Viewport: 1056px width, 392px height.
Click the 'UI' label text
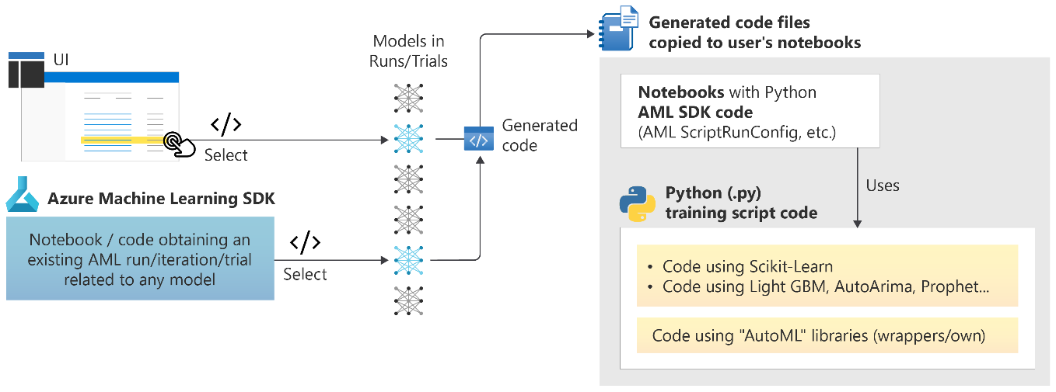[61, 60]
